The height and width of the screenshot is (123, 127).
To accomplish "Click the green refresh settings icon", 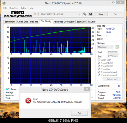I will 117,47.
